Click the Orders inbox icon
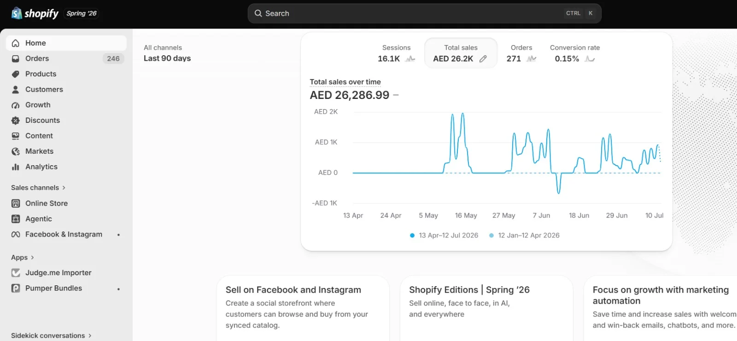 coord(16,59)
